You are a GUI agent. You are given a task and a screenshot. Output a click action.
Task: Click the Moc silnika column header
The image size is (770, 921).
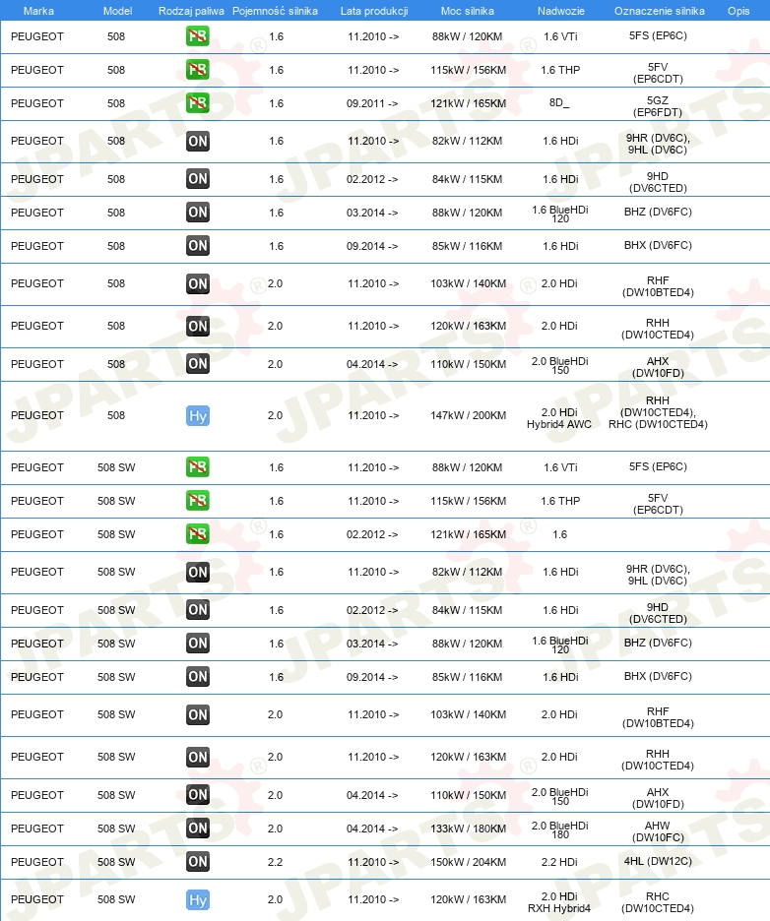click(468, 11)
